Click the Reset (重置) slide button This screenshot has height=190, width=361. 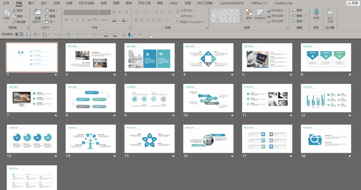click(50, 16)
